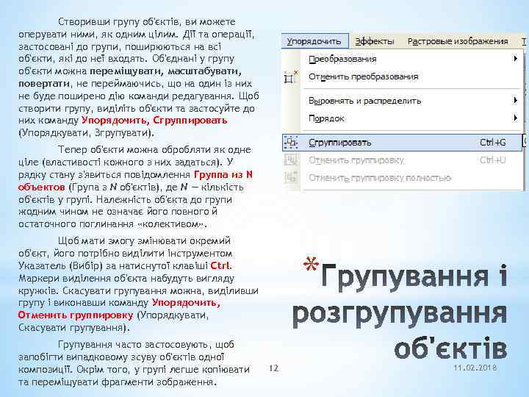Click the Ctrl+U shortcut label

493,160
